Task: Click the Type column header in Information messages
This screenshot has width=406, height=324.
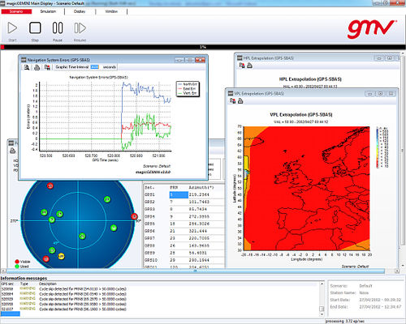Action: (24, 283)
